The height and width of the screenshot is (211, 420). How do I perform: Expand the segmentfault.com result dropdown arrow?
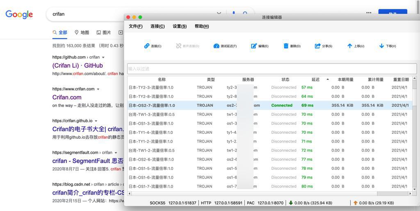116,153
